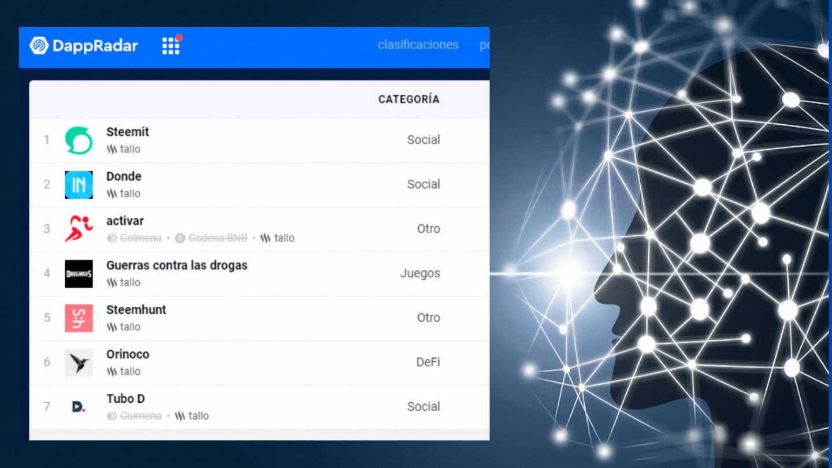Click the tallo chain icon in activar row
832x468 pixels.
[x=266, y=238]
